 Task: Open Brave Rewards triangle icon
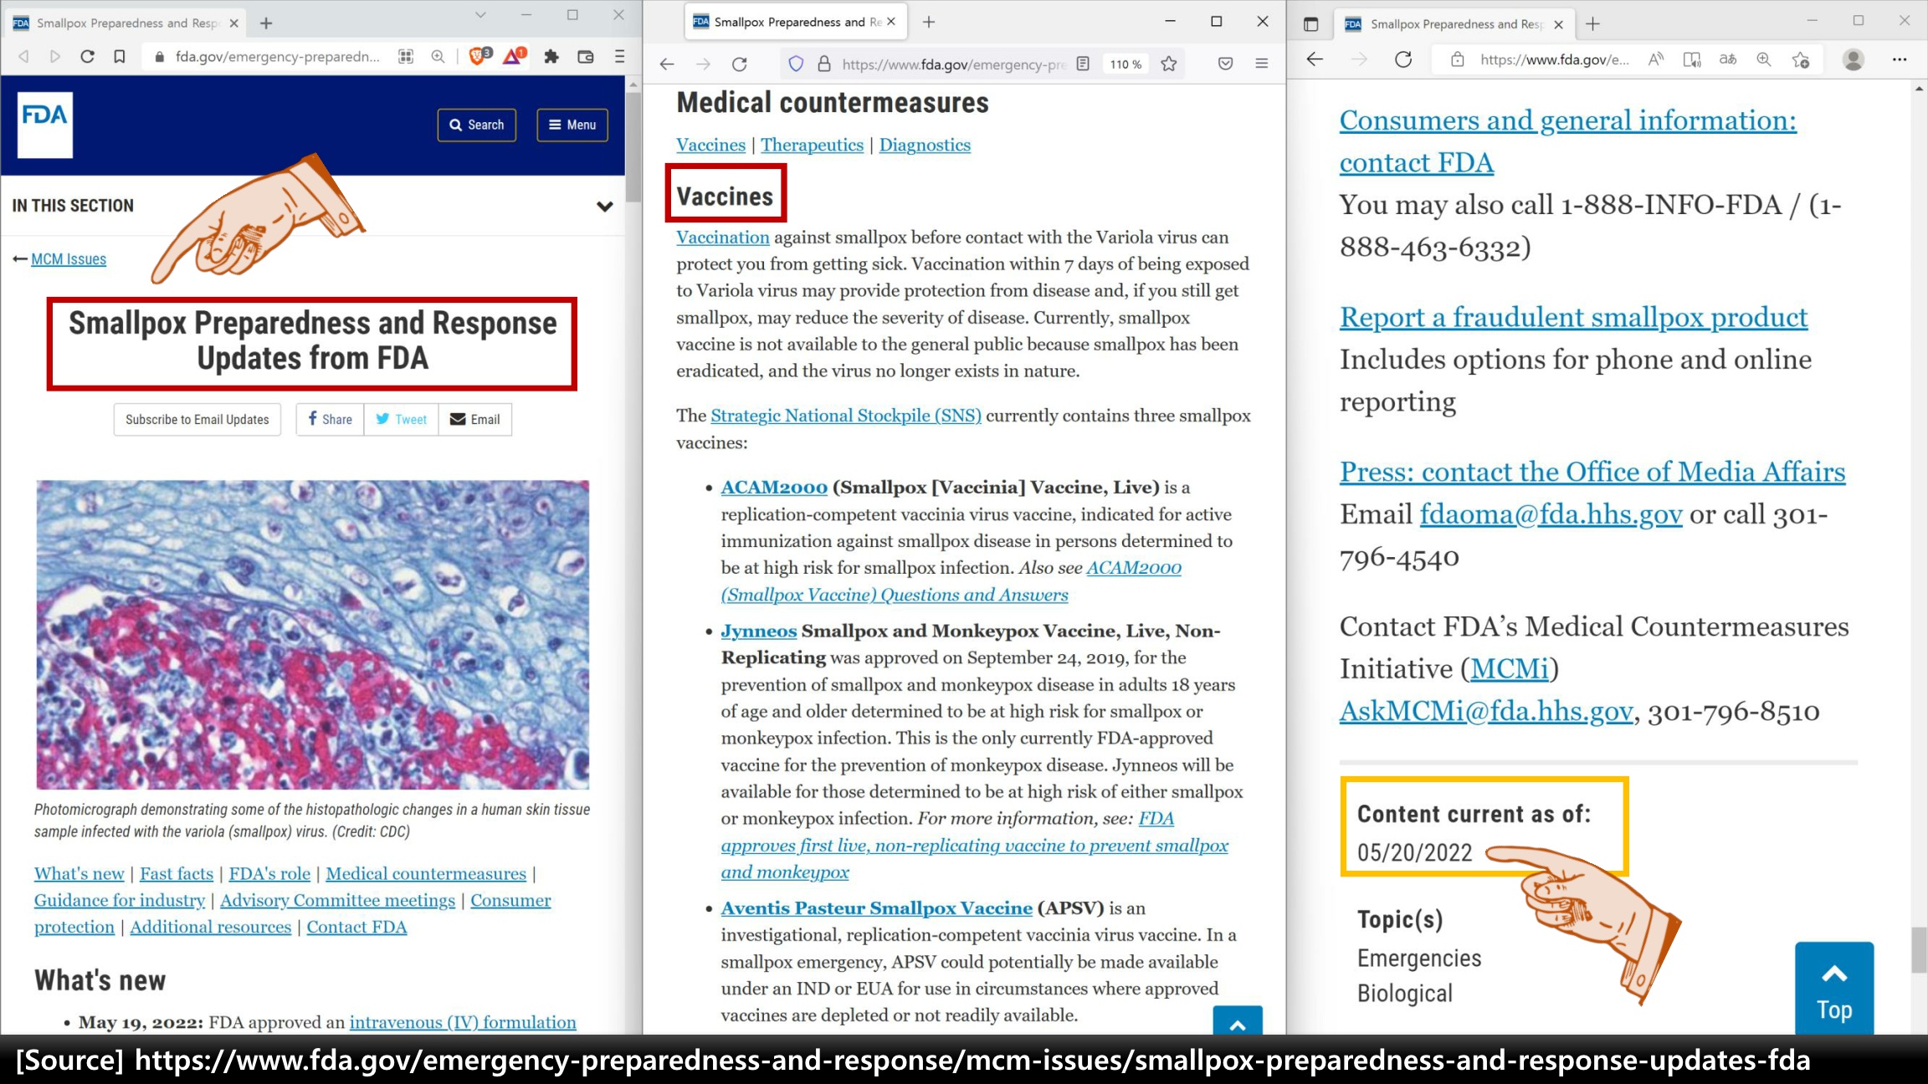point(514,56)
